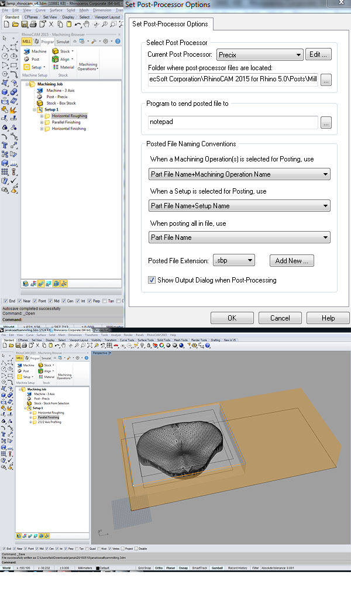This screenshot has height=613, width=351.
Task: Open the Curve menu in upper Rhino window
Action: (x=40, y=10)
